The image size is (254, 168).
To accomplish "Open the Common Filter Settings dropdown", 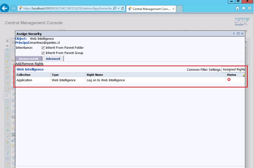I will point(233,69).
